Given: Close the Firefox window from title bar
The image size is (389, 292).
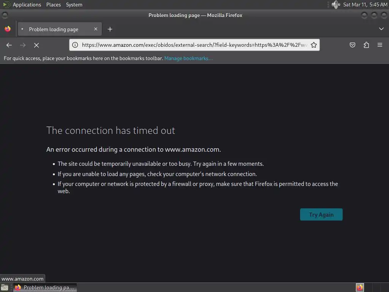Looking at the screenshot, I should [x=384, y=15].
